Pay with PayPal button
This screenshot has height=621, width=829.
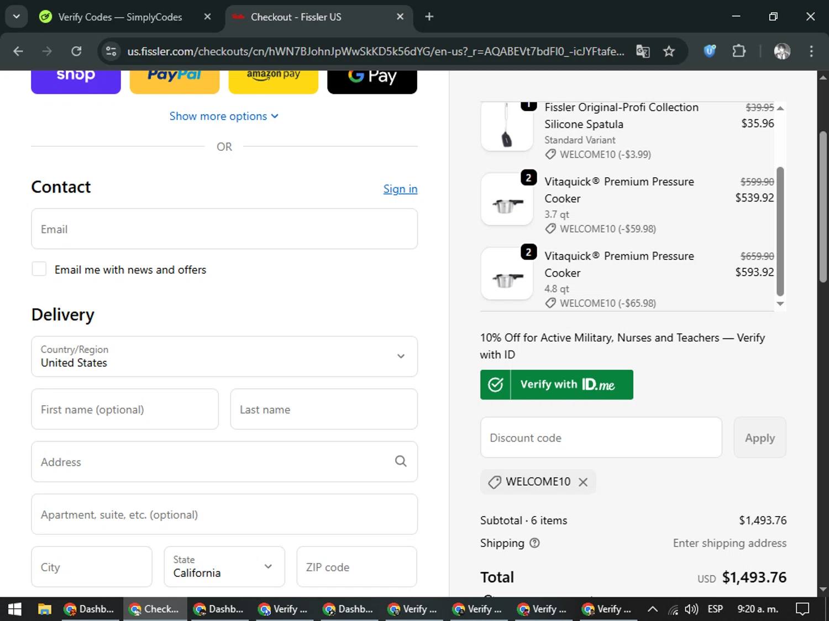[x=174, y=82]
